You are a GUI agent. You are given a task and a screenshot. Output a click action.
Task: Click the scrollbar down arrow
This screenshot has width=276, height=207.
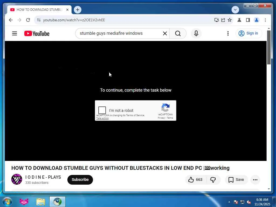(269, 189)
